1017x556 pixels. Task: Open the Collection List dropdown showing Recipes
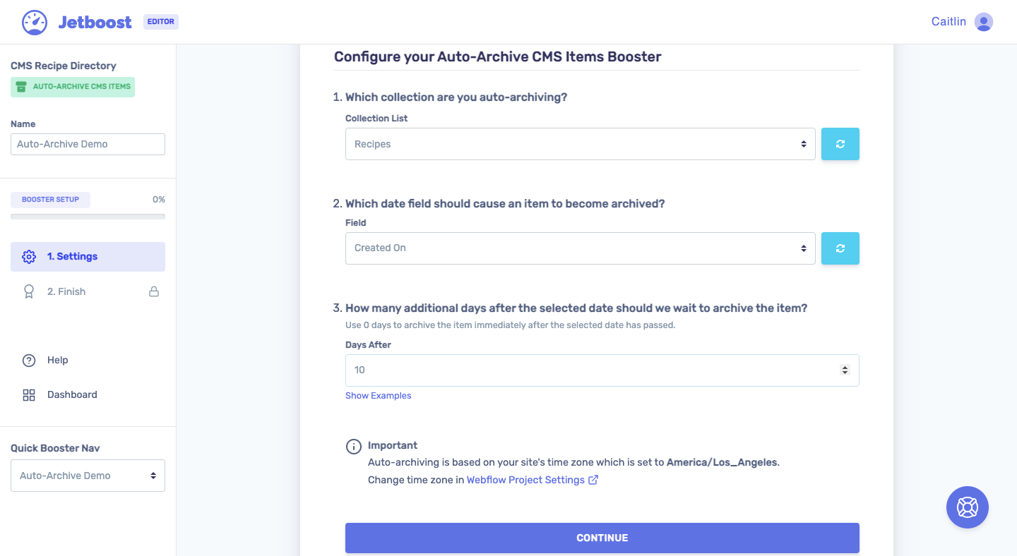coord(579,144)
